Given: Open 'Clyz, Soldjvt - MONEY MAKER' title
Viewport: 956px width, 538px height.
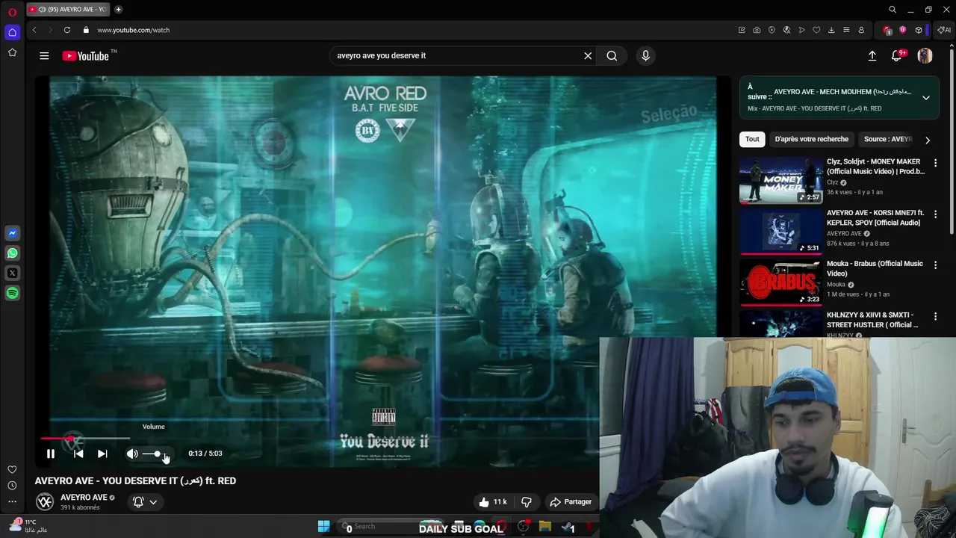Looking at the screenshot, I should 875,167.
